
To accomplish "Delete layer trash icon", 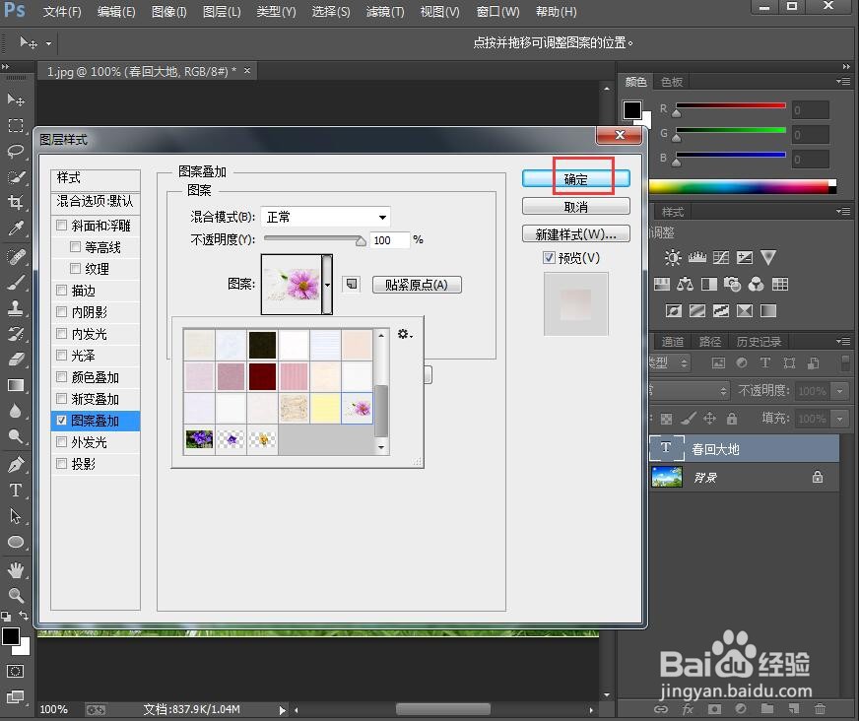I will (820, 709).
